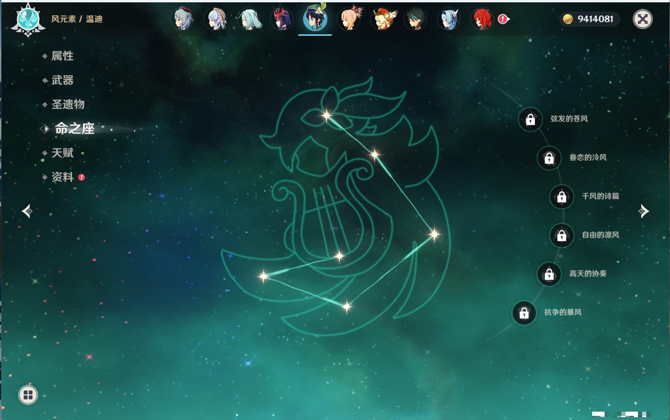This screenshot has height=420, width=670.
Task: Open the 圣遗物 artifacts menu
Action: click(68, 104)
